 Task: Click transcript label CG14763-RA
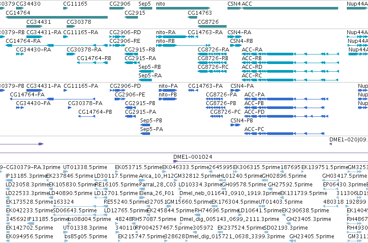(205, 32)
